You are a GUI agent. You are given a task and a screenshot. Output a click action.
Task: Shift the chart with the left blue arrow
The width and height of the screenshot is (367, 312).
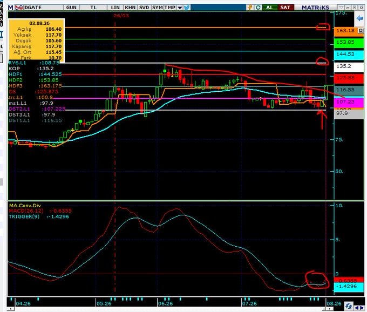tap(357, 307)
